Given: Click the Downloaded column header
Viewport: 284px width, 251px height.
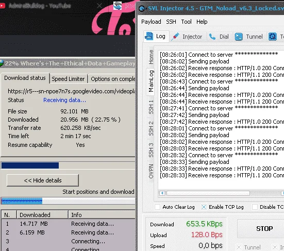Looking at the screenshot, I should click(42, 215).
